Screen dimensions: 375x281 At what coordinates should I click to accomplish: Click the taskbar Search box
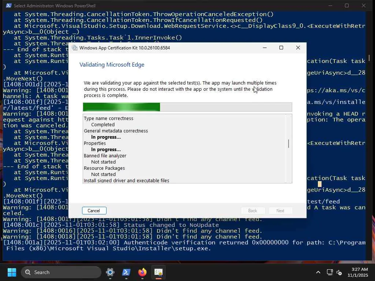pos(61,272)
